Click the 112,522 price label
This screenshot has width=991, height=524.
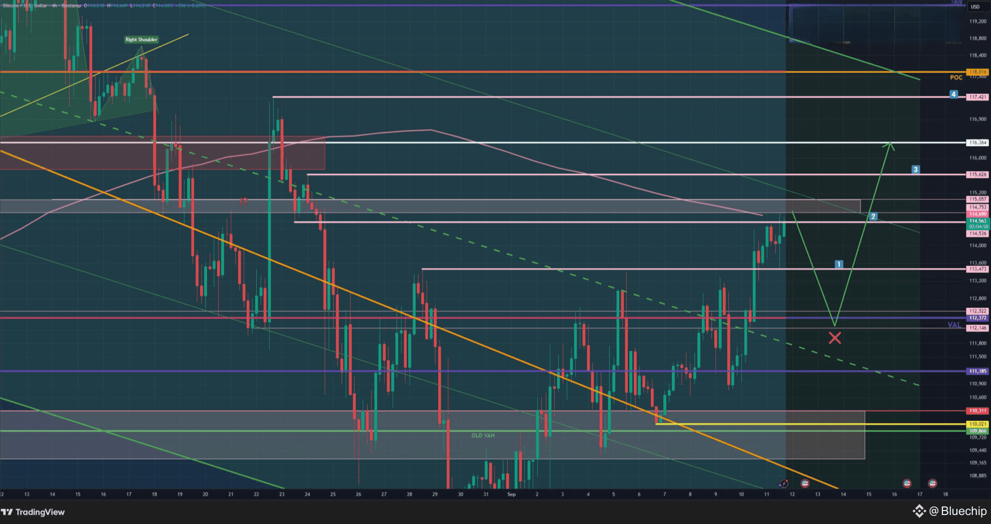point(977,311)
